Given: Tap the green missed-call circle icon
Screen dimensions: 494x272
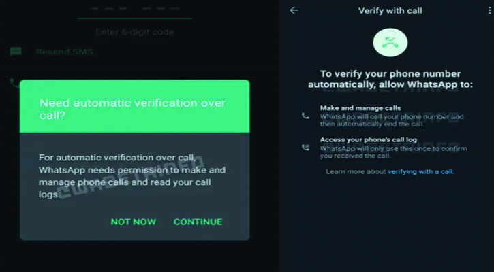Looking at the screenshot, I should [390, 41].
